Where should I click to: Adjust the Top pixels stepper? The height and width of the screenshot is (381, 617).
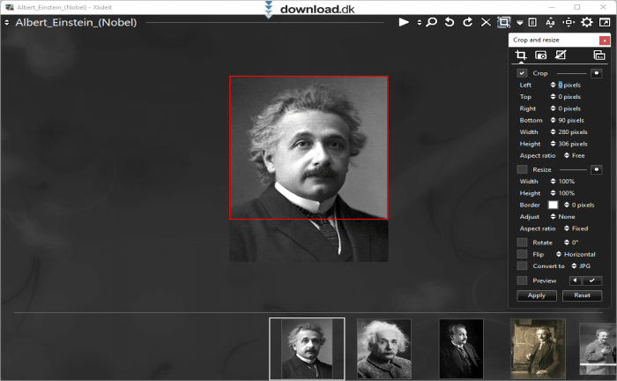553,97
